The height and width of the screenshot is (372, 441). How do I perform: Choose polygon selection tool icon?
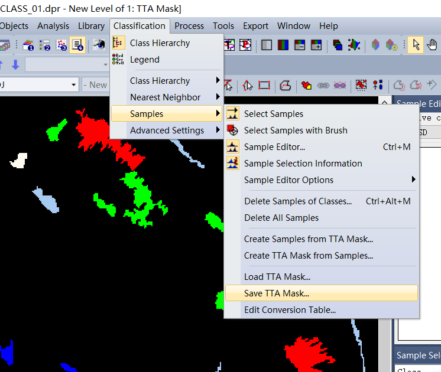[248, 85]
